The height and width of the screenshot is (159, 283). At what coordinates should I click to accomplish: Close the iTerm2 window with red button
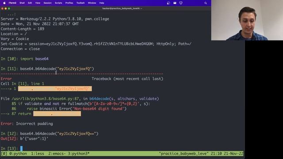tap(2, 8)
